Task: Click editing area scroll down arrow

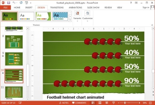Action: click(x=153, y=89)
